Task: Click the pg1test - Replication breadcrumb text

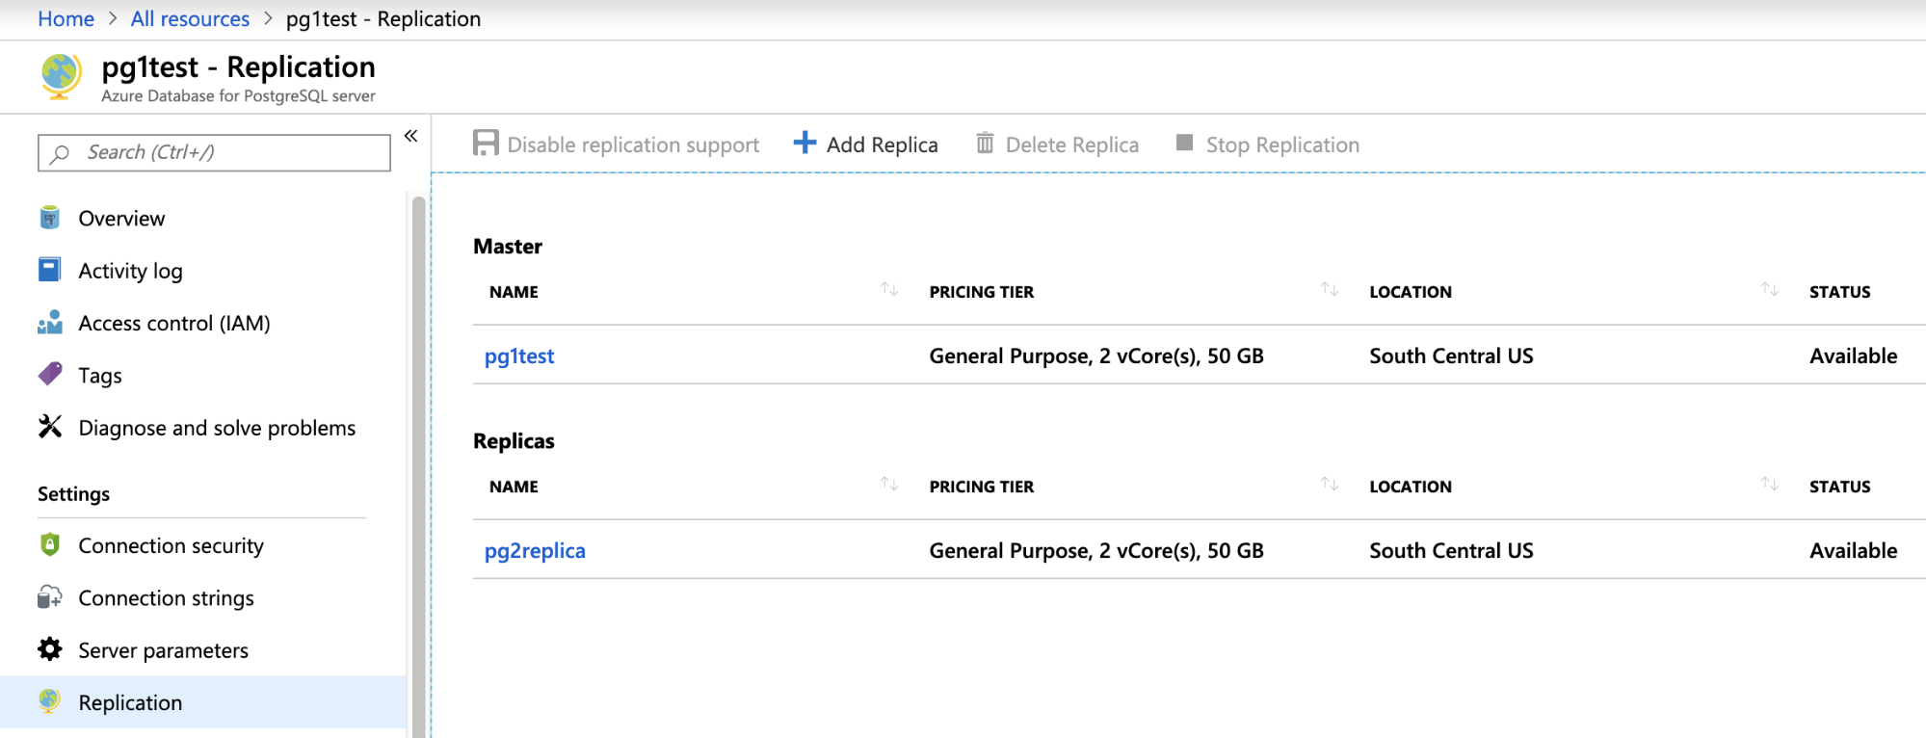Action: tap(383, 18)
